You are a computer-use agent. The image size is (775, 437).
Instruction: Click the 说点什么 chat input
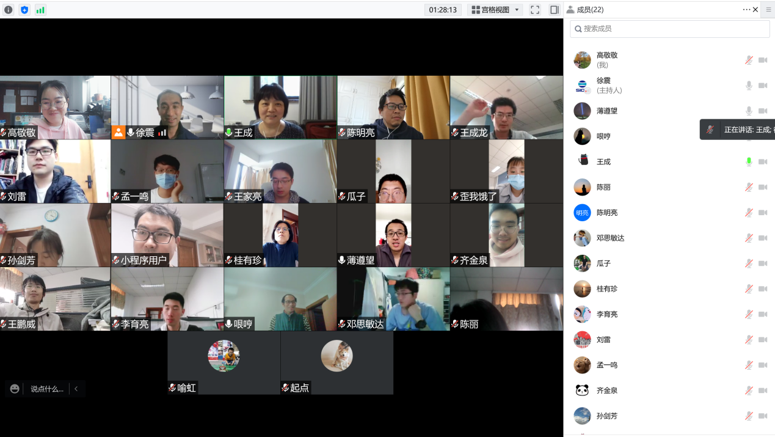(47, 389)
